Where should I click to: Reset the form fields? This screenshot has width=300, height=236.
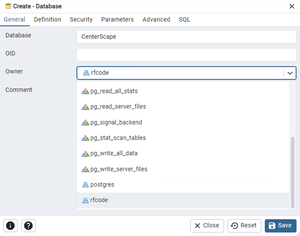pyautogui.click(x=244, y=226)
